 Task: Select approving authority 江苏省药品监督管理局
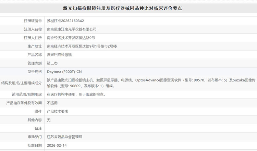click(x=64, y=137)
